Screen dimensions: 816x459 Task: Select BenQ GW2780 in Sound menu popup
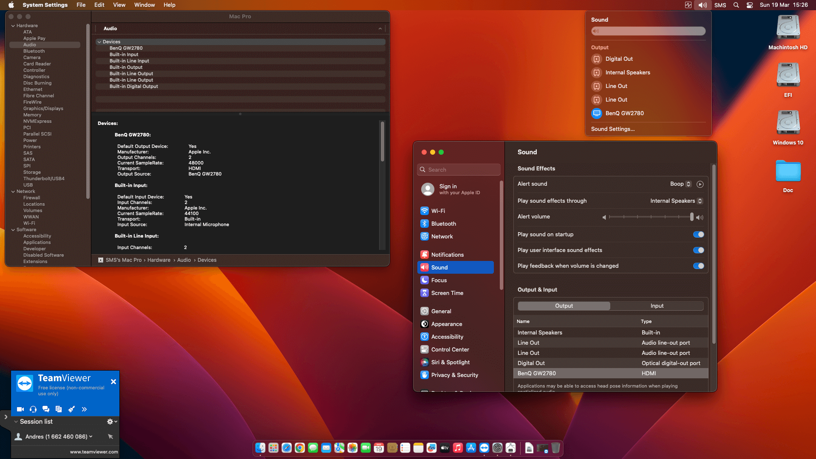click(x=624, y=113)
